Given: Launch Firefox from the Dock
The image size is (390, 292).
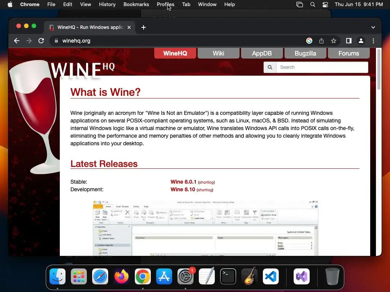Looking at the screenshot, I should click(x=121, y=276).
